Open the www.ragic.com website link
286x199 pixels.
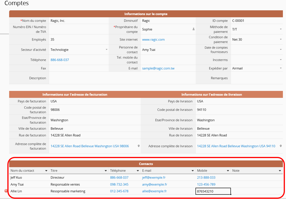coord(153,40)
